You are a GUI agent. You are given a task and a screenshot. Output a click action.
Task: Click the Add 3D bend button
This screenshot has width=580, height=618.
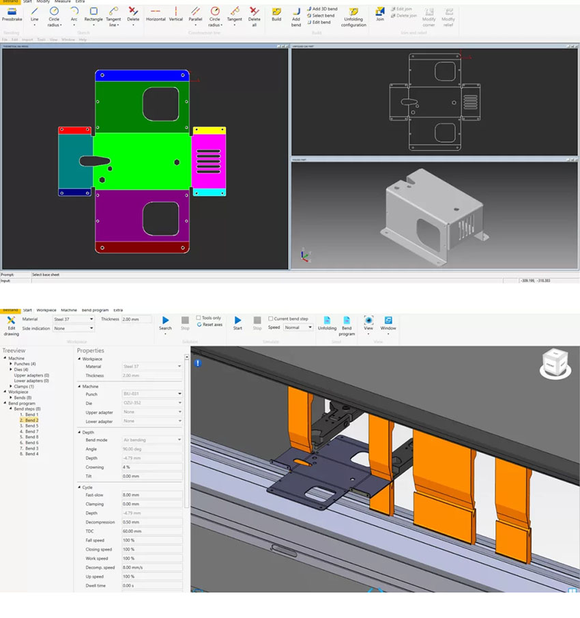[324, 9]
